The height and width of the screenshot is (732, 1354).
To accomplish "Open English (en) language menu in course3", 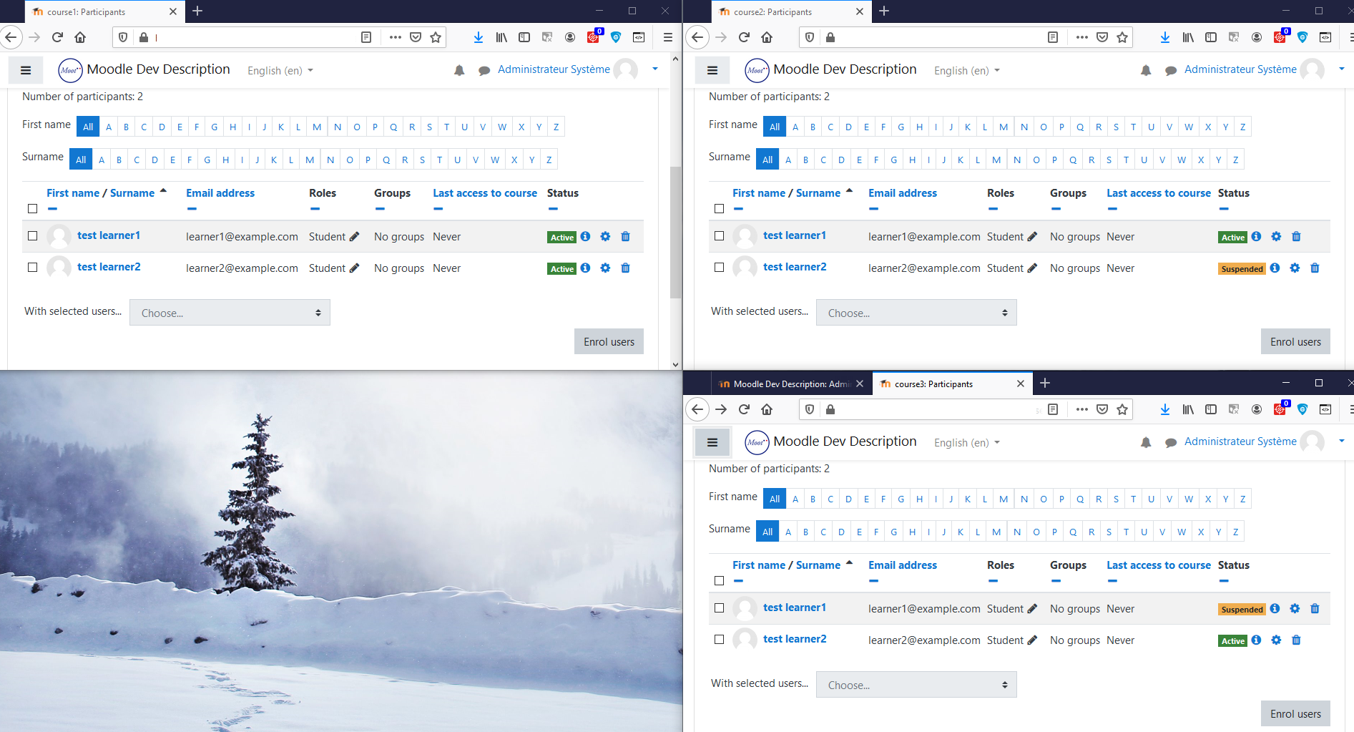I will pyautogui.click(x=967, y=442).
